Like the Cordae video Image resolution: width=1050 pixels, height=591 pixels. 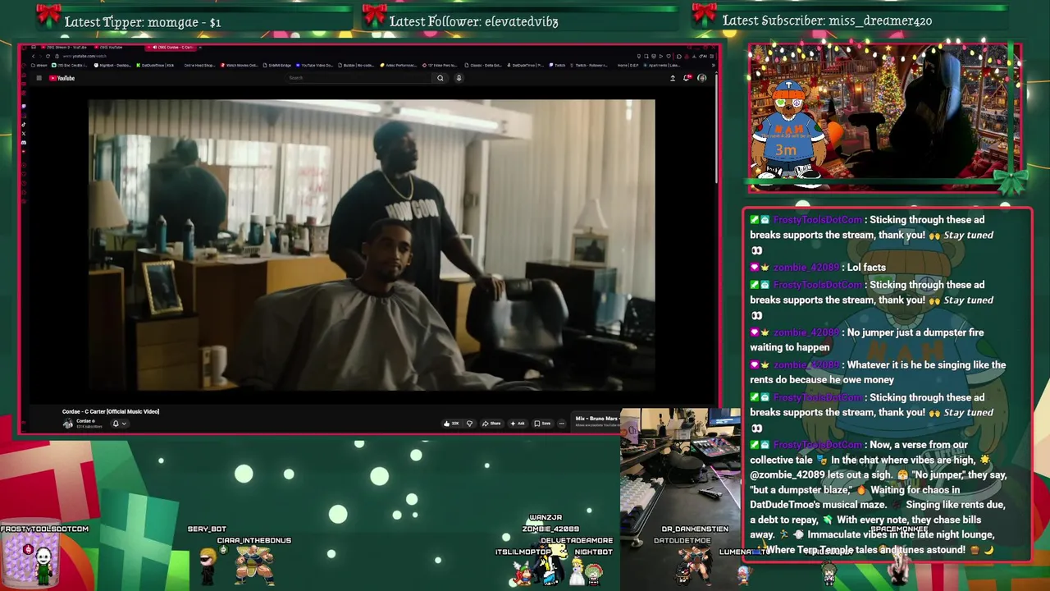(x=451, y=424)
